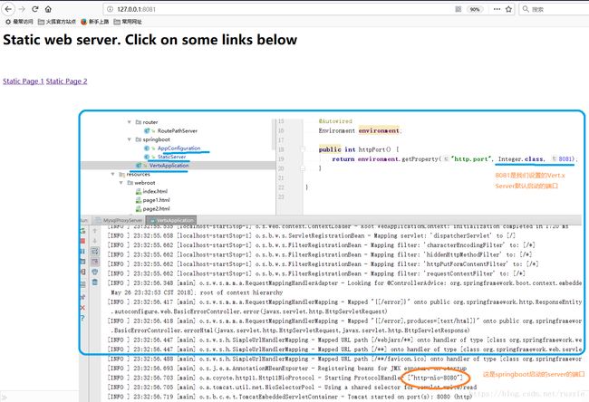Click the fold marker at line 20
The height and width of the screenshot is (402, 589).
coord(303,168)
